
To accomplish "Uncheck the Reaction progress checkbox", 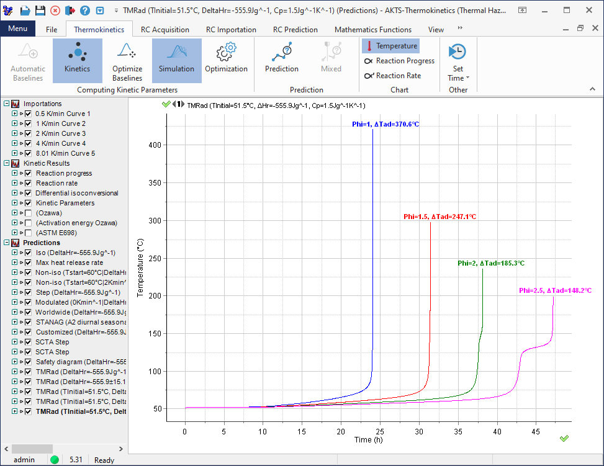I will pos(28,173).
